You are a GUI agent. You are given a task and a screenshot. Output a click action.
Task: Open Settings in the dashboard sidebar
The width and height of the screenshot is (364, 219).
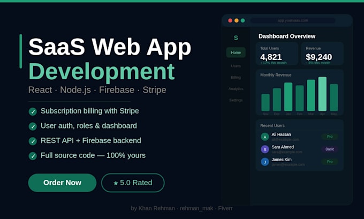point(236,100)
